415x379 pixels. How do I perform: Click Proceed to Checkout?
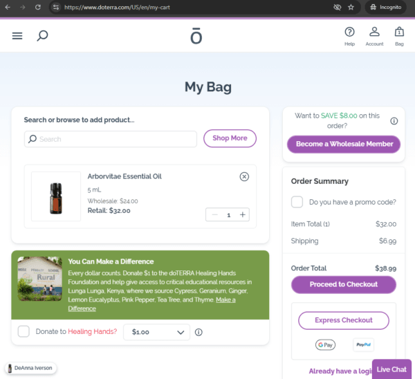tap(344, 284)
